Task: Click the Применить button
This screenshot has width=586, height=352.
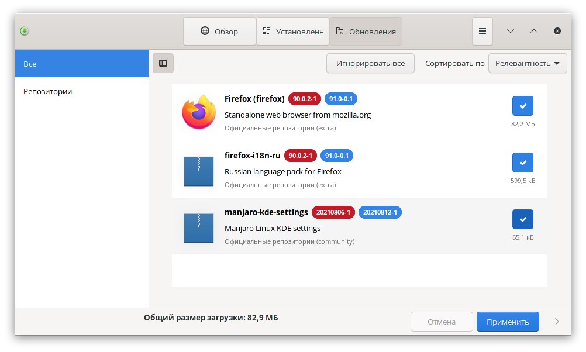Action: (508, 322)
